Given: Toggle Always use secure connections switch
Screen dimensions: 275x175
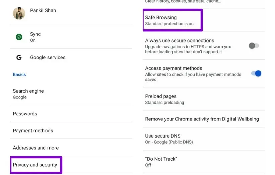Looking at the screenshot, I should pos(254,46).
